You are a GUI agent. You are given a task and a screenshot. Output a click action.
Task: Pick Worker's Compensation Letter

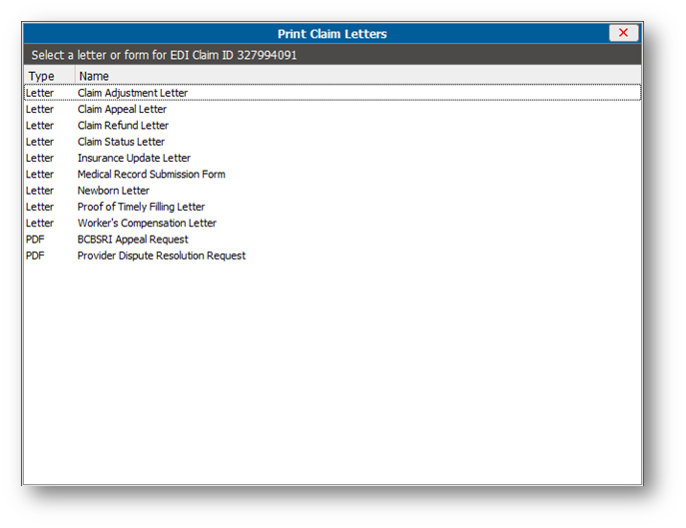coord(146,224)
